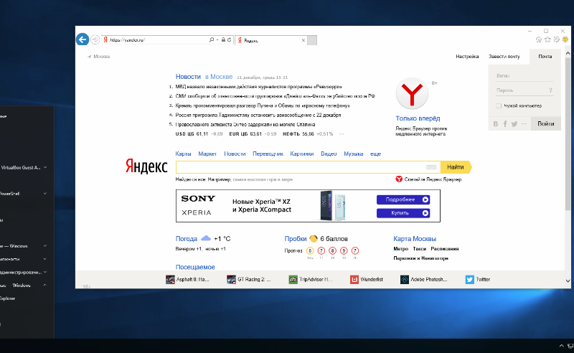Expand the — Windows folder chevron in Start menu
Screen dimensions: 574x353
45,245
